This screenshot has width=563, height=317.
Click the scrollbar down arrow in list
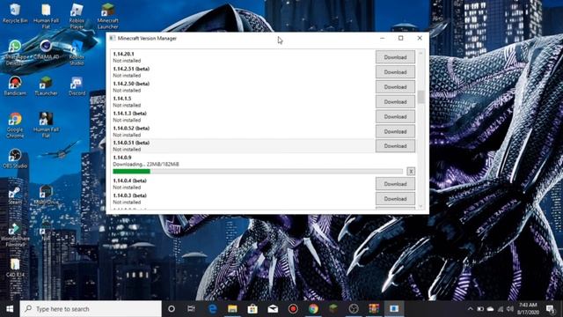tap(420, 206)
